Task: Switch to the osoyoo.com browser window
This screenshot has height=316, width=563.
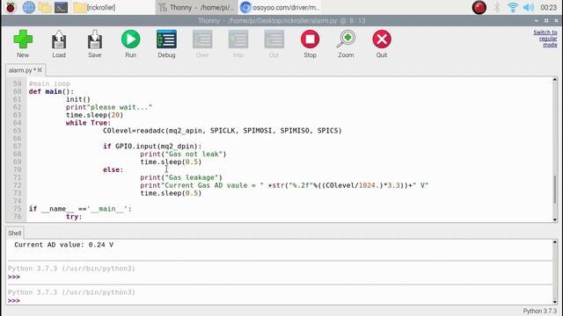Action: click(x=280, y=7)
